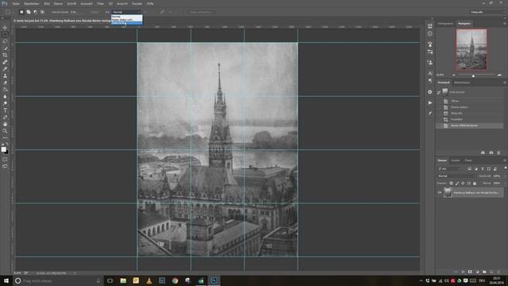
Task: Hide the Hamburg Rathaus layer
Action: click(440, 192)
